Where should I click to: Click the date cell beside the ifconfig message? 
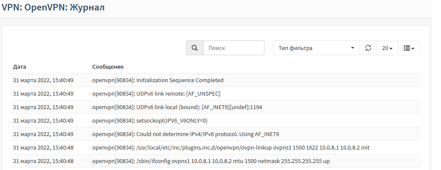[x=43, y=161]
